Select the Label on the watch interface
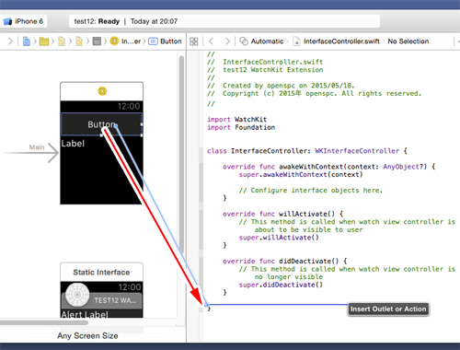Screen dimensions: 460x350 tap(73, 144)
